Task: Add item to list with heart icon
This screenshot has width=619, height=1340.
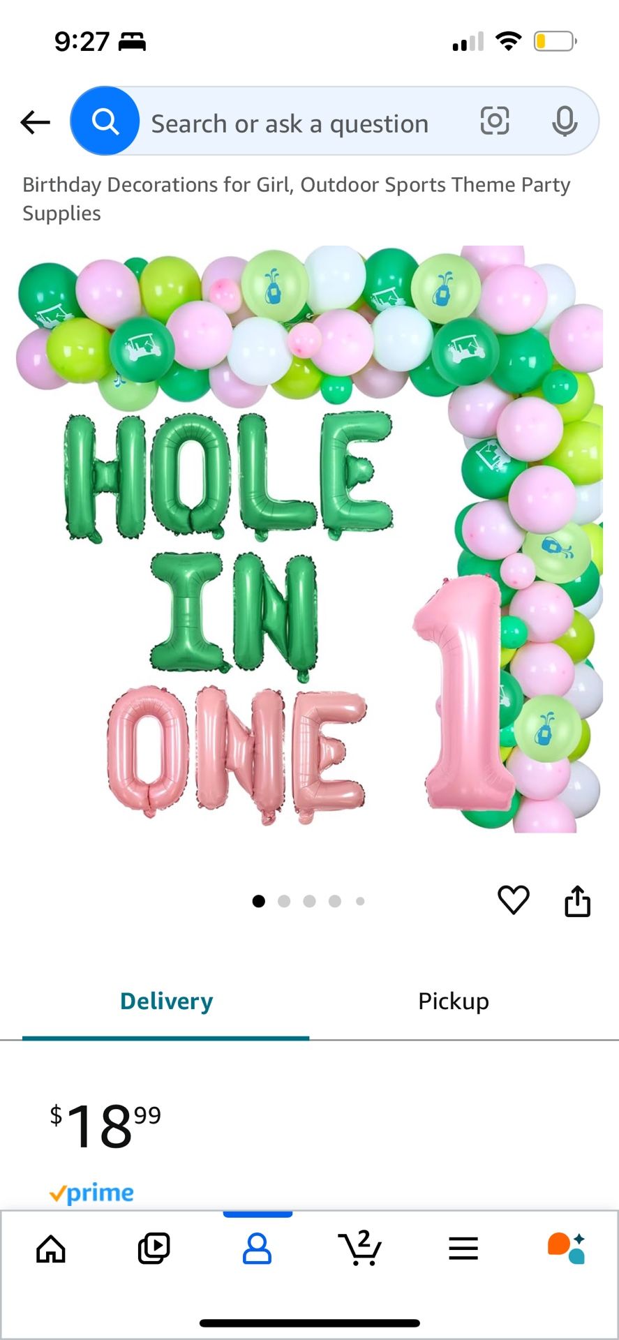Action: pos(514,900)
